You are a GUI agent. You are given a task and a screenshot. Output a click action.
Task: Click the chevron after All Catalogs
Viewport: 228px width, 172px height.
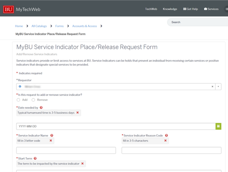(51, 26)
